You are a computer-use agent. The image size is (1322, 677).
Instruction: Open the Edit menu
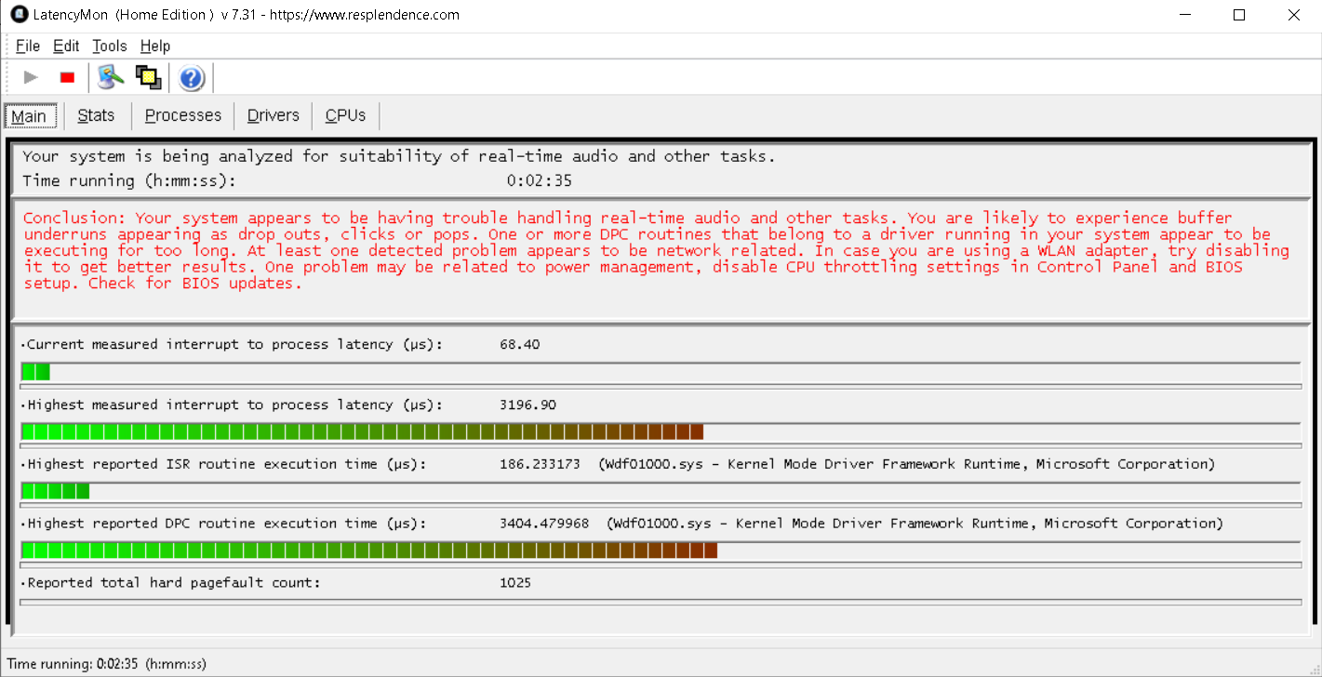point(65,46)
